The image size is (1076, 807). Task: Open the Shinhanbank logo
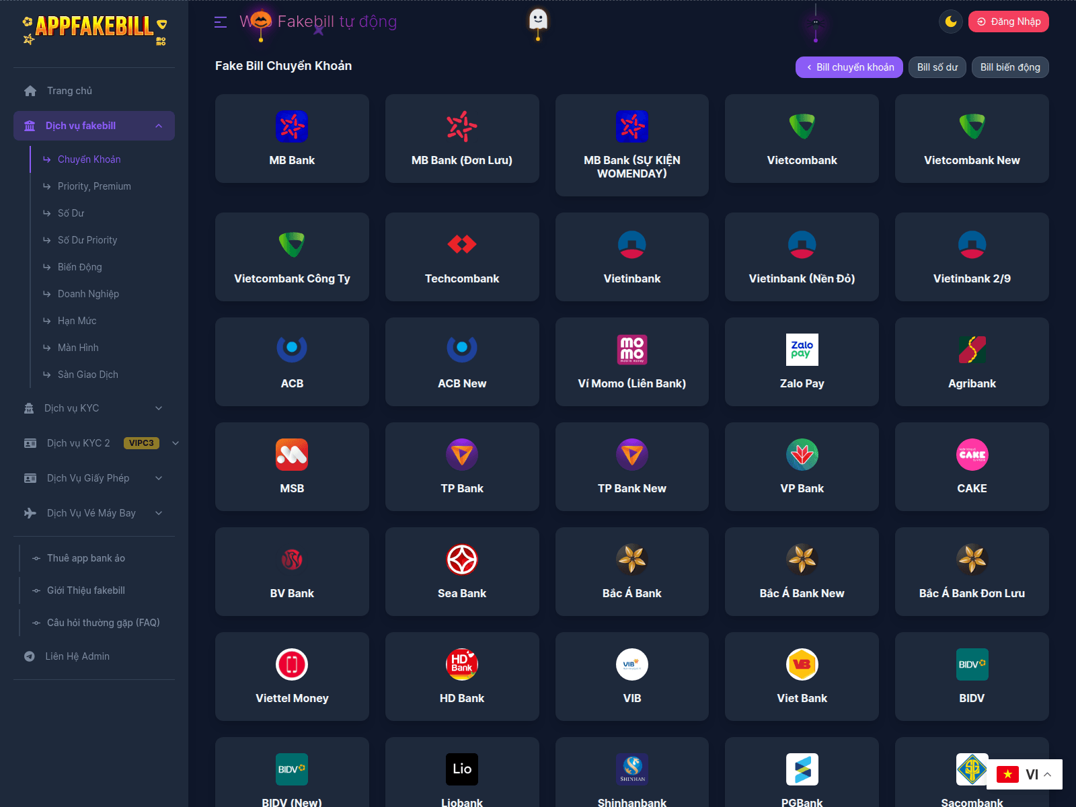click(632, 769)
